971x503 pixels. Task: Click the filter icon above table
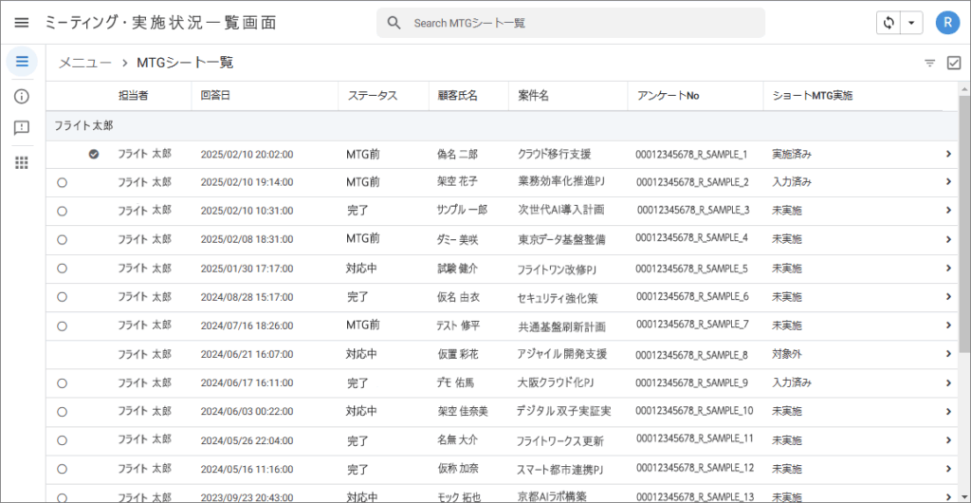tap(929, 64)
